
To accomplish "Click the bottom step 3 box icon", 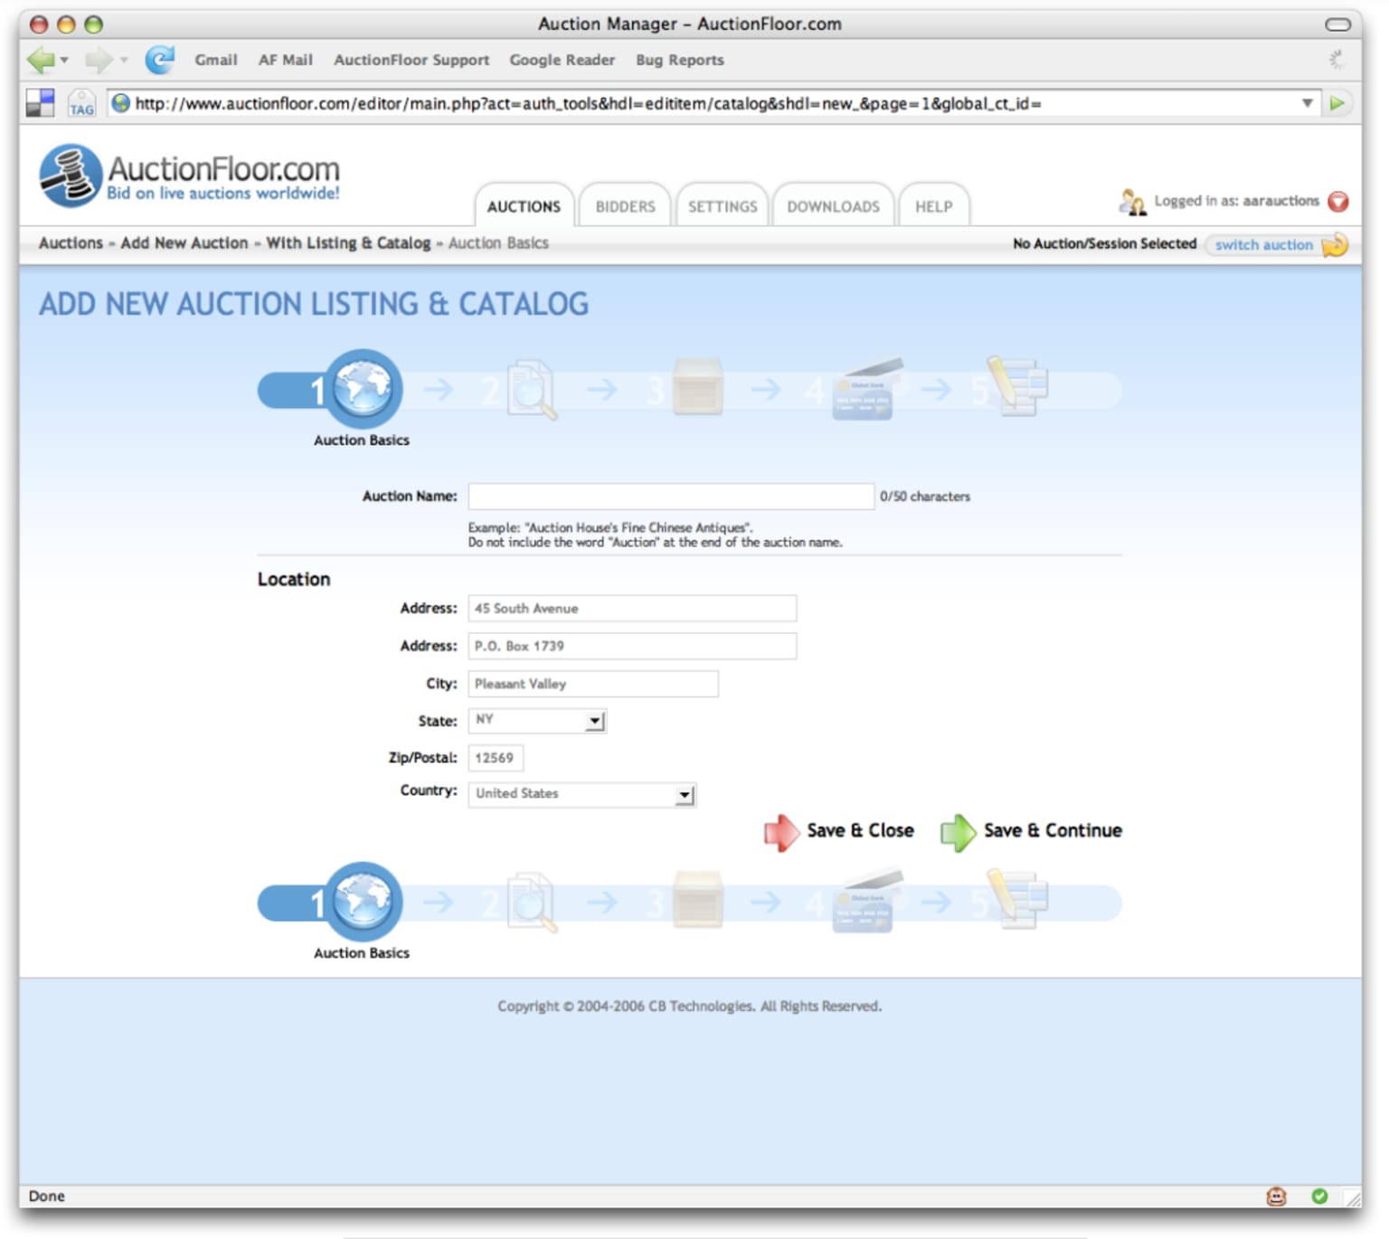I will (697, 900).
